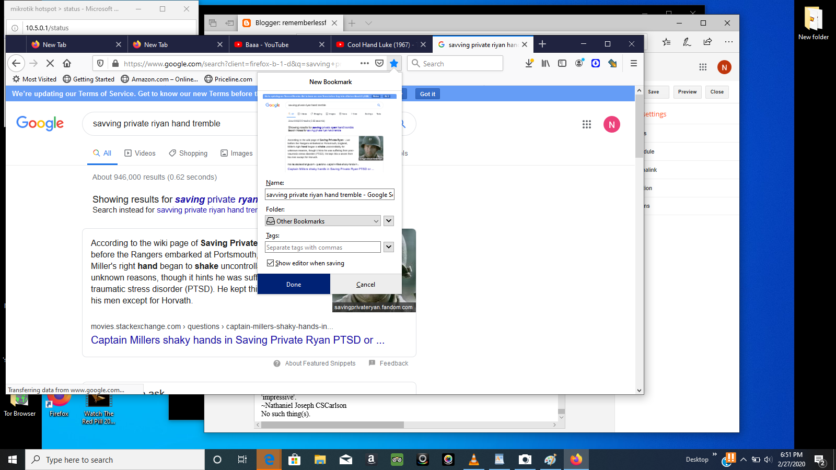This screenshot has height=470, width=836.
Task: Open Task View on the taskbar
Action: [x=242, y=460]
